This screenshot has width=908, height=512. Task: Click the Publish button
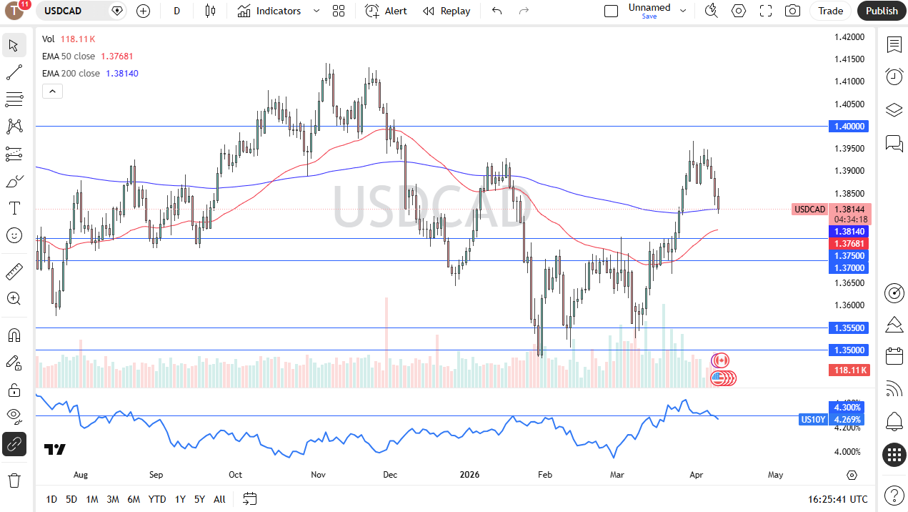881,11
